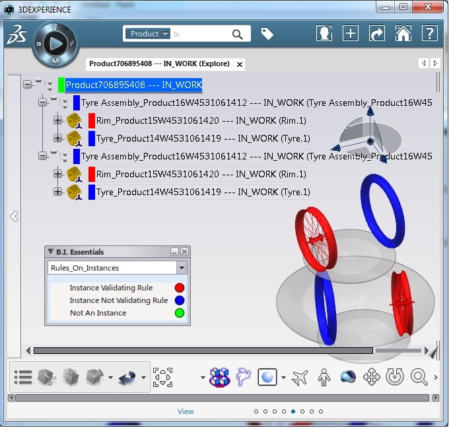Click the share arrow icon
Viewport: 449px width, 428px height.
pos(376,33)
